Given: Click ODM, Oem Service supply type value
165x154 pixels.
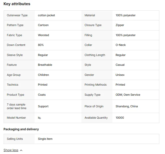Looking at the screenshot, I should pyautogui.click(x=128, y=95).
